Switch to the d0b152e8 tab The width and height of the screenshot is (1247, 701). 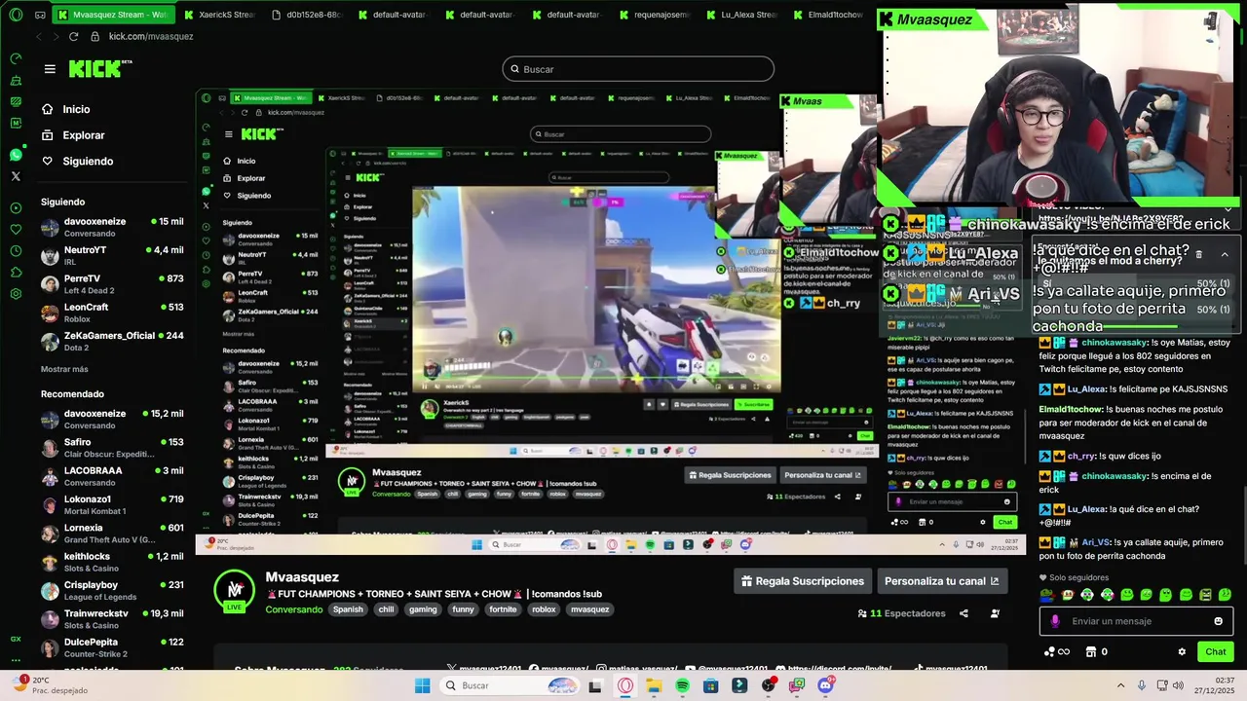pyautogui.click(x=306, y=15)
